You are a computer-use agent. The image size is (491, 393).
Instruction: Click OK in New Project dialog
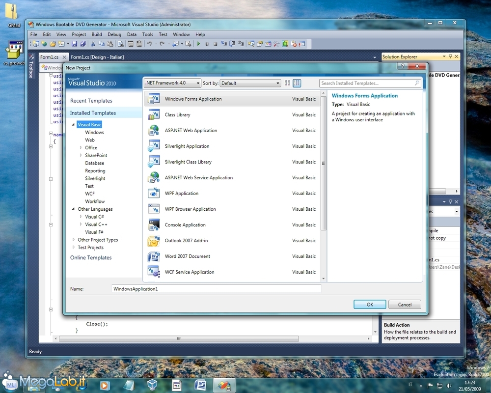[x=370, y=304]
